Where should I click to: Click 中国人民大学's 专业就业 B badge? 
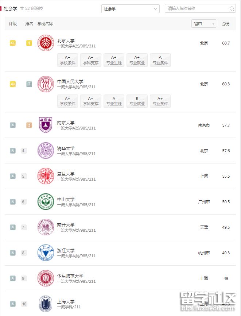[x=137, y=101]
